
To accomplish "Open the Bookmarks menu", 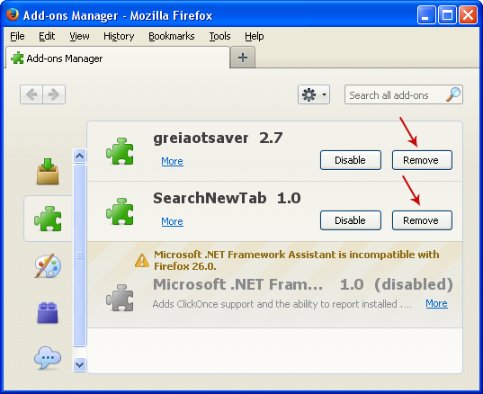I will [x=172, y=36].
